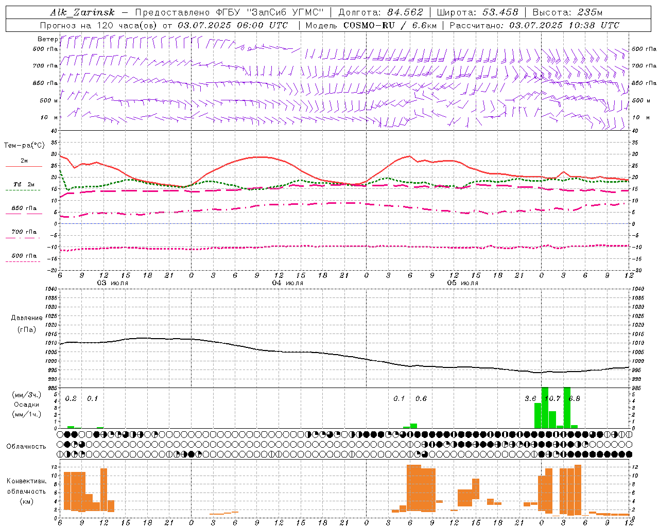Click the Рассчитано: 03.07.2025 10:38 UTC text
This screenshot has height=527, width=659.
tap(534, 25)
